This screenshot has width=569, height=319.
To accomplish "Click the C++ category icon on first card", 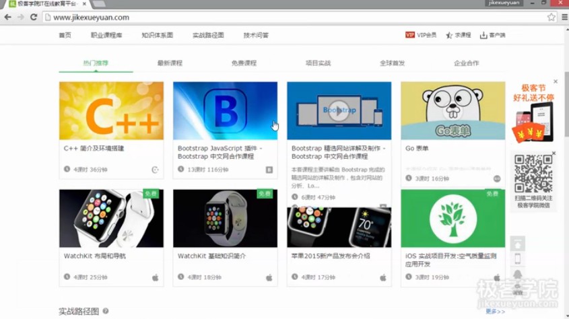I will pyautogui.click(x=155, y=170).
